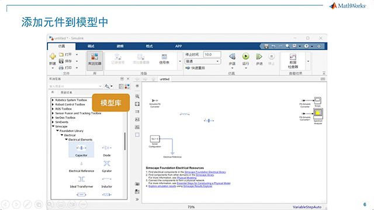Image resolution: width=374 pixels, height=210 pixels.
Task: Collapse the Simscape tree node
Action: pyautogui.click(x=53, y=126)
